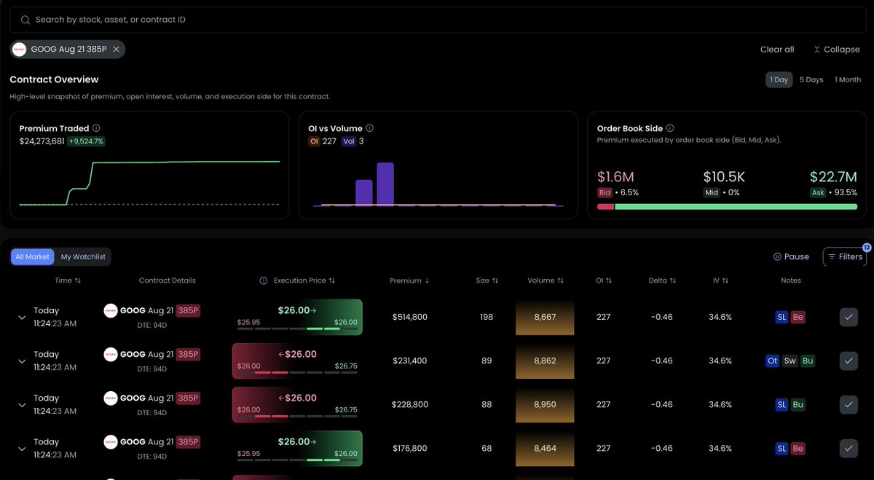The image size is (874, 480).
Task: Toggle the Vol legend badge
Action: point(349,141)
